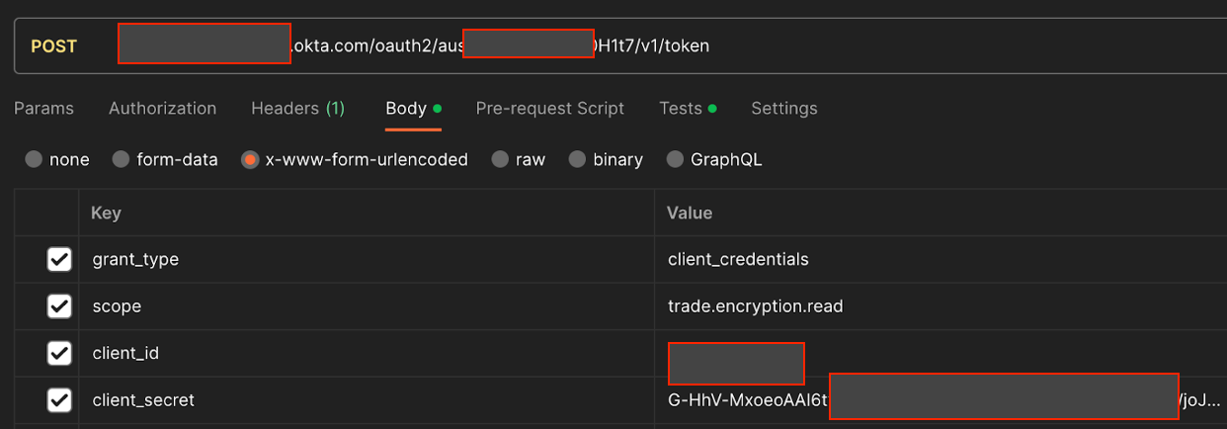The height and width of the screenshot is (429, 1227).
Task: Disable the scope parameter checkbox
Action: pyautogui.click(x=59, y=306)
